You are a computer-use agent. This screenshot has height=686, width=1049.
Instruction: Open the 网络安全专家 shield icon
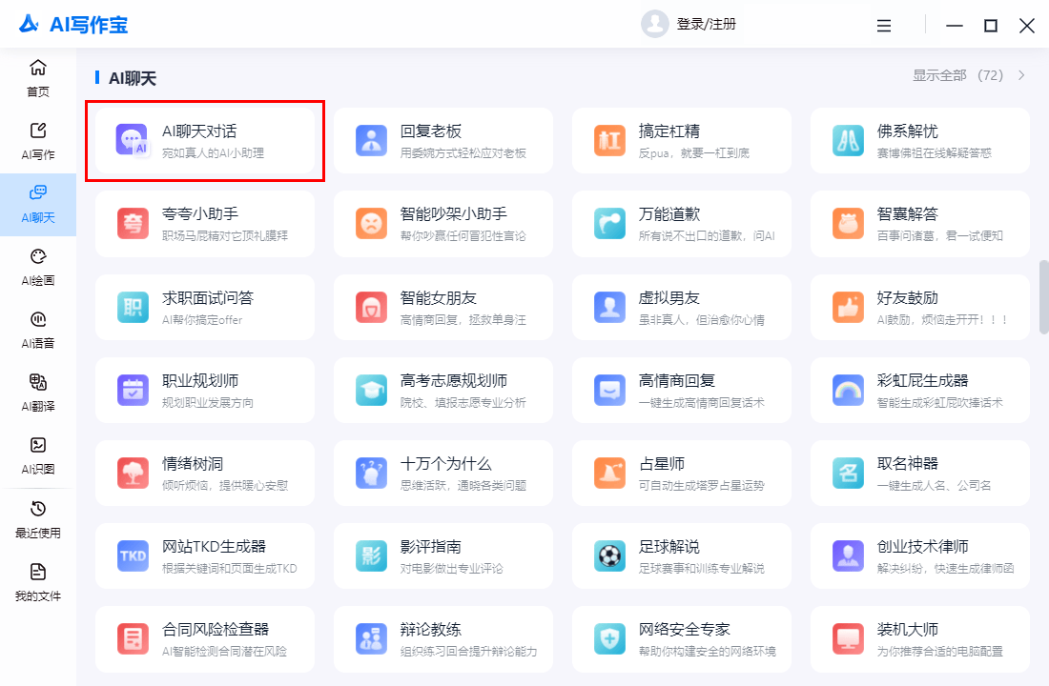[609, 638]
